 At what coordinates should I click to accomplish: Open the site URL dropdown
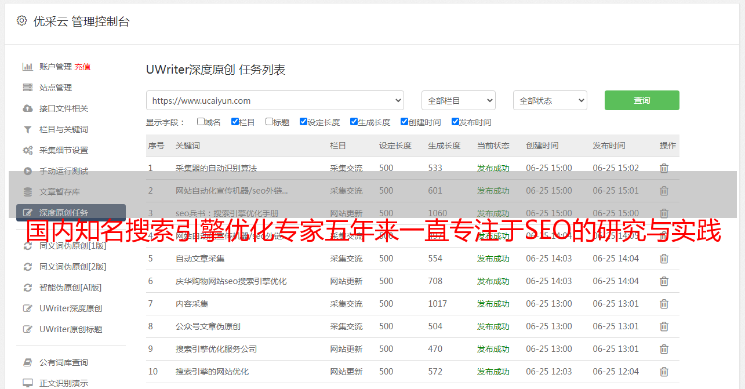coord(275,100)
